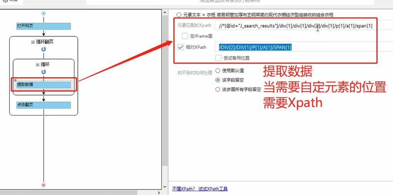Click the workflow start play icon
Image resolution: width=393 pixels, height=195 pixels.
click(44, 14)
